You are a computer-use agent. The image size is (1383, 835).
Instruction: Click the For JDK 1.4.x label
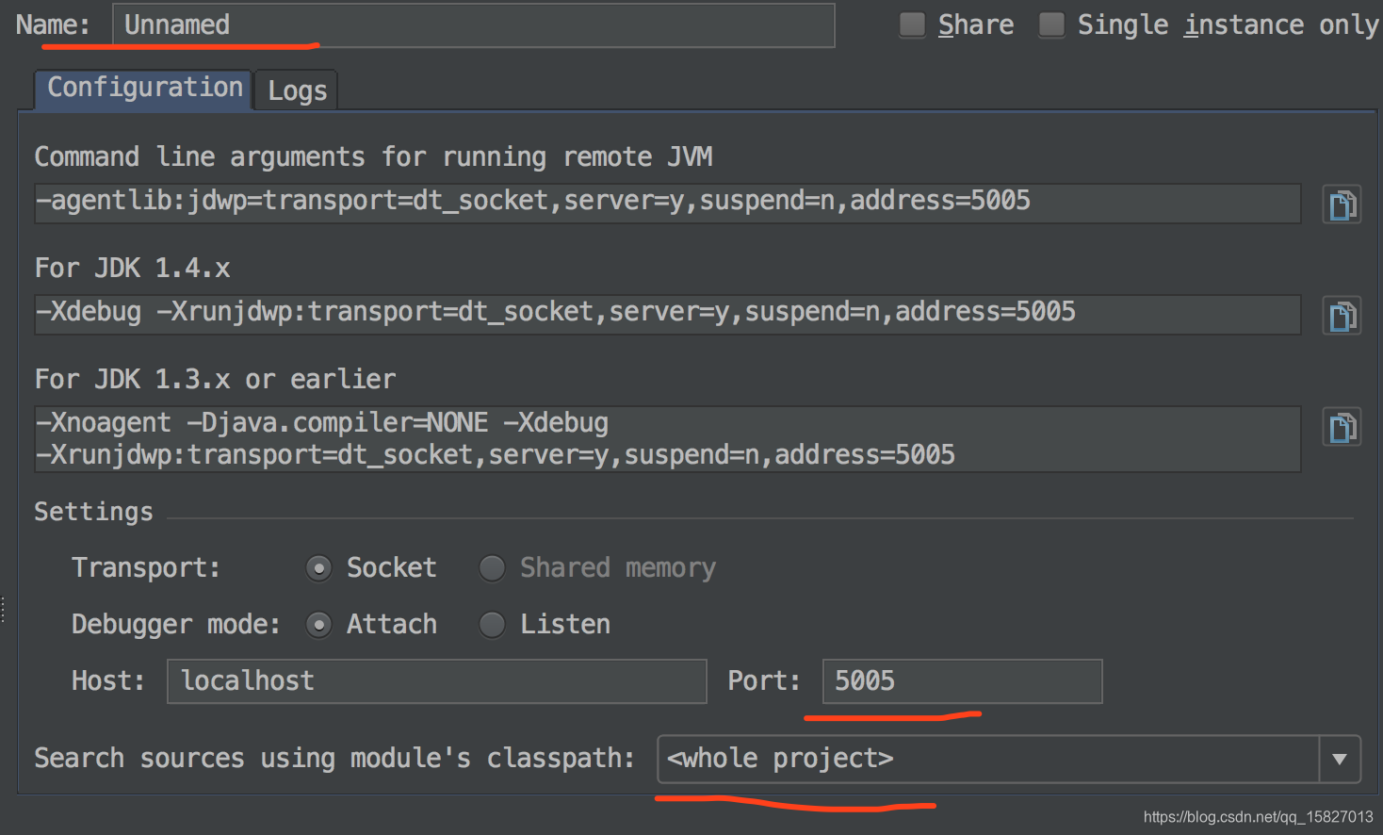point(132,269)
